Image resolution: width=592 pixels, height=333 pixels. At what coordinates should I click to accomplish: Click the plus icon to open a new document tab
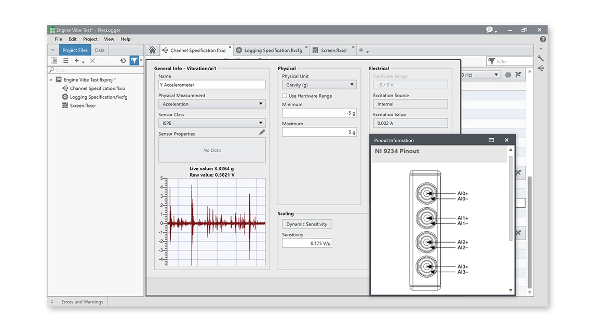coord(361,50)
